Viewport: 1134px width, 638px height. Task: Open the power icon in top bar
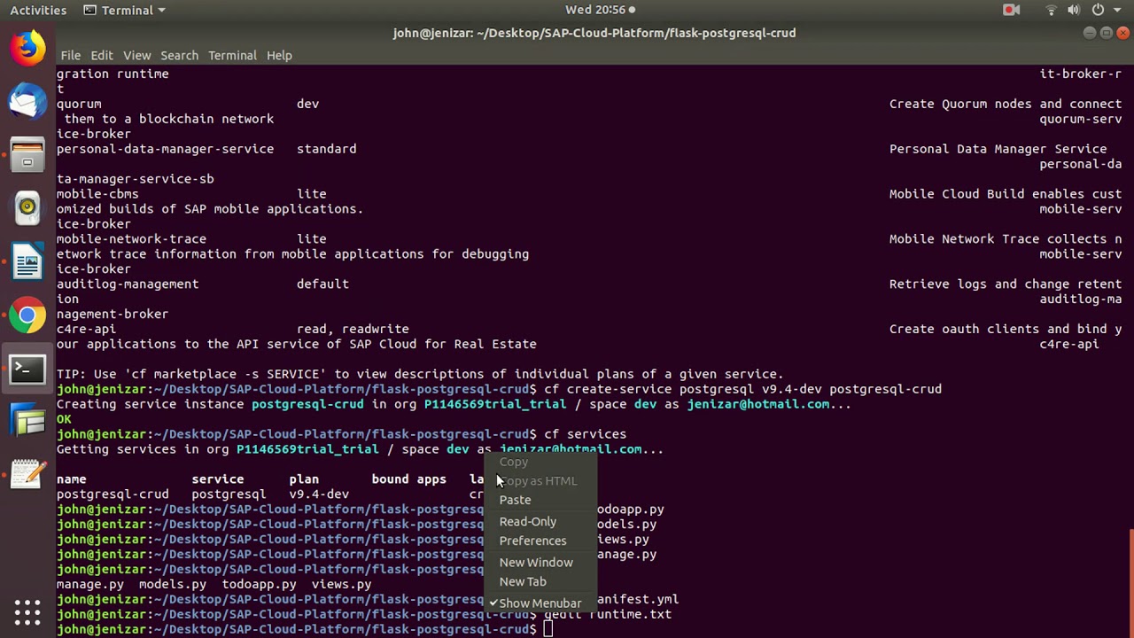[x=1098, y=10]
